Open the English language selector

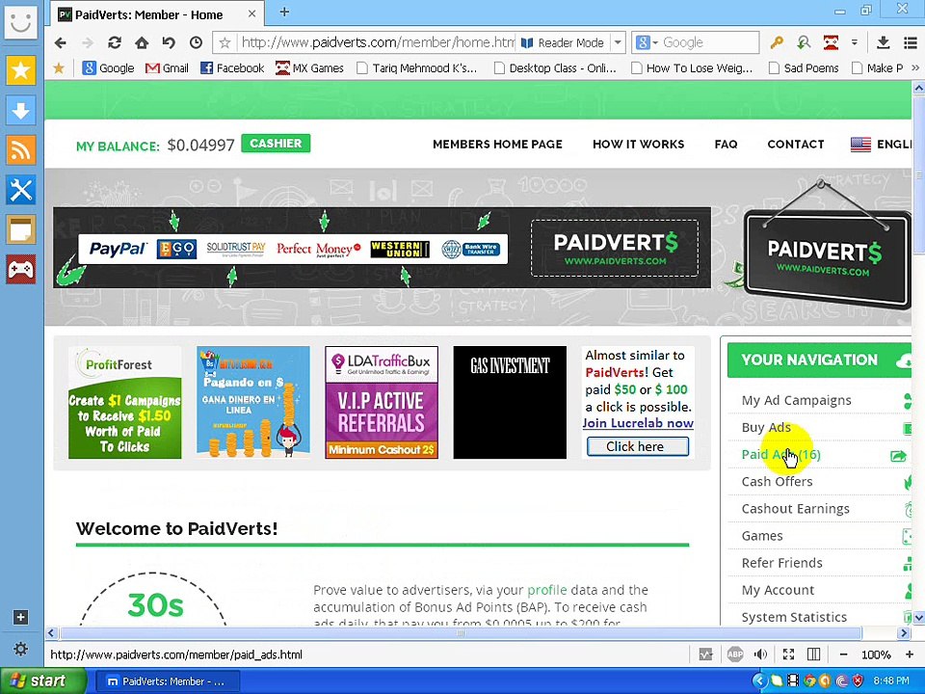pyautogui.click(x=882, y=144)
